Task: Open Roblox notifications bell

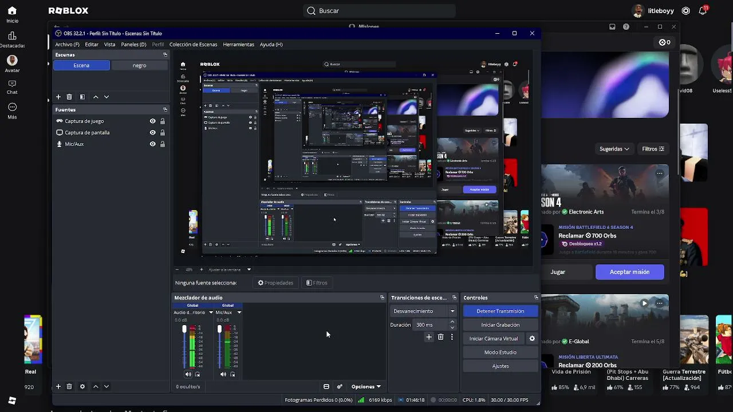Action: (x=703, y=11)
